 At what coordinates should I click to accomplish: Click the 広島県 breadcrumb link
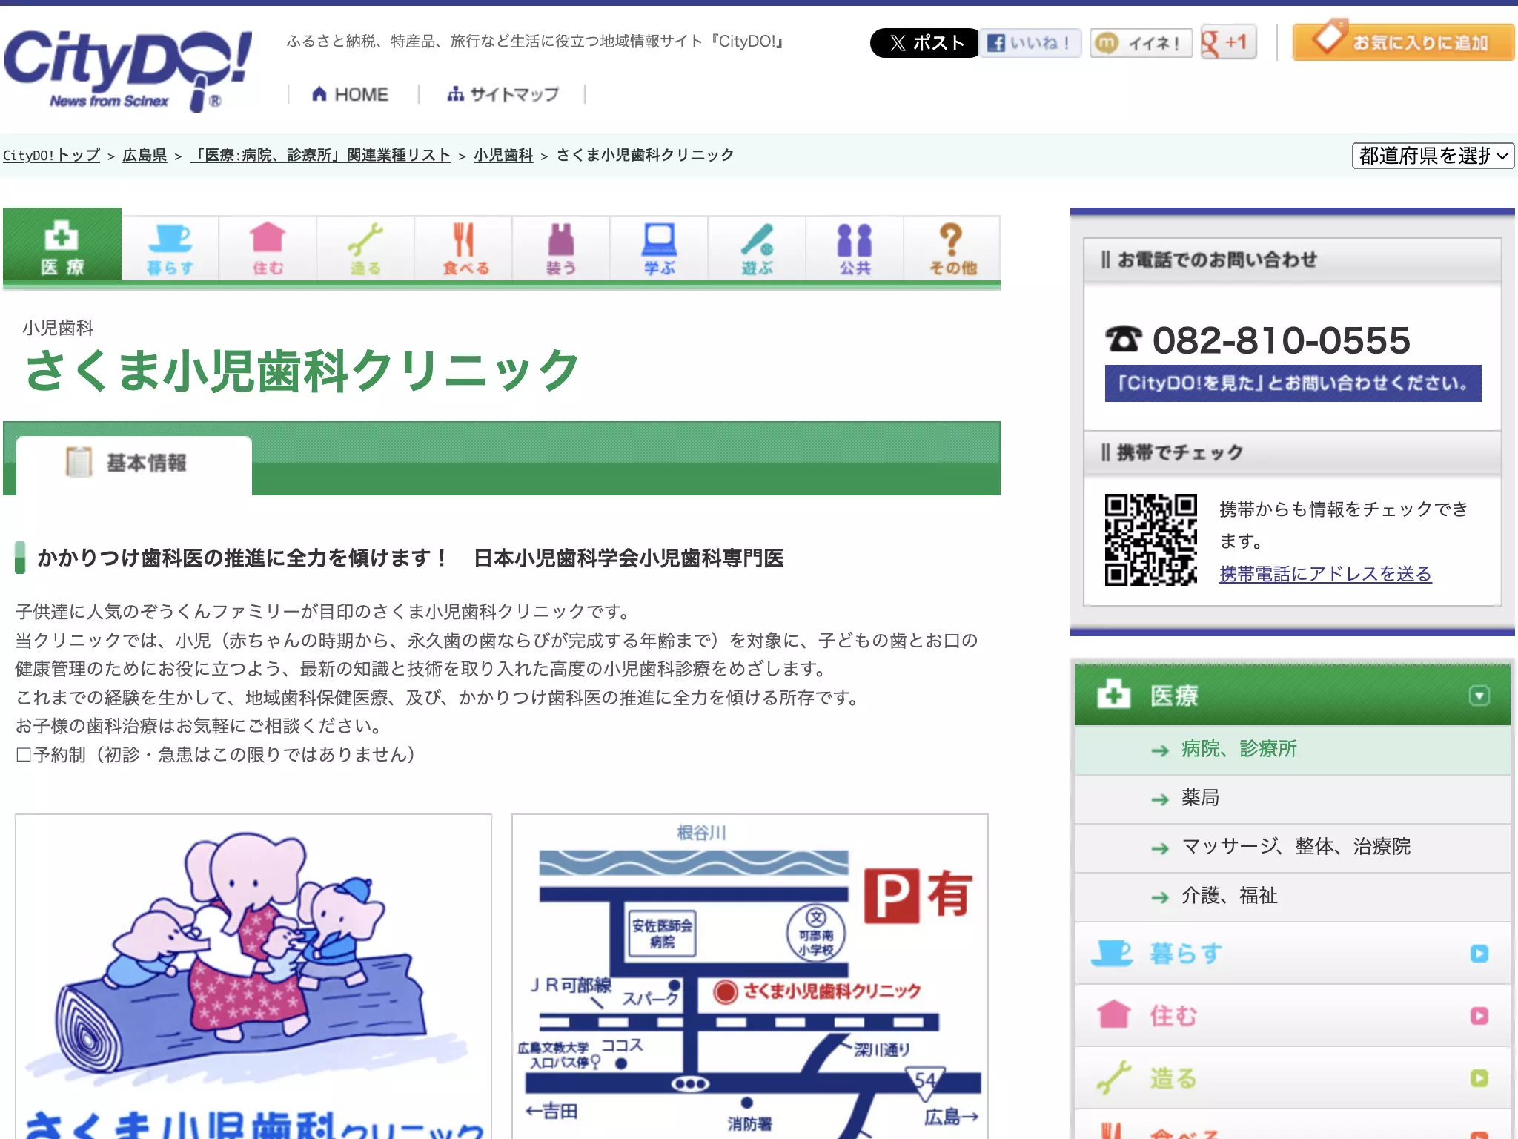145,156
